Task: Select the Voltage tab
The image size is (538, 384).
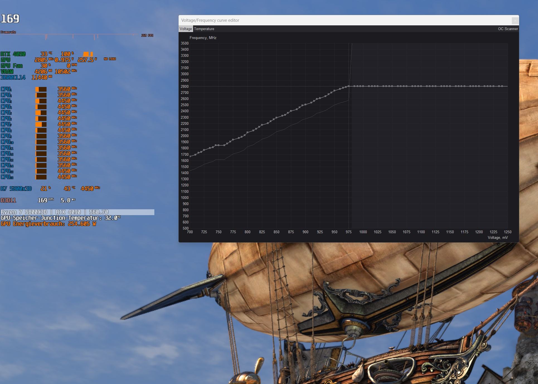Action: coord(186,29)
